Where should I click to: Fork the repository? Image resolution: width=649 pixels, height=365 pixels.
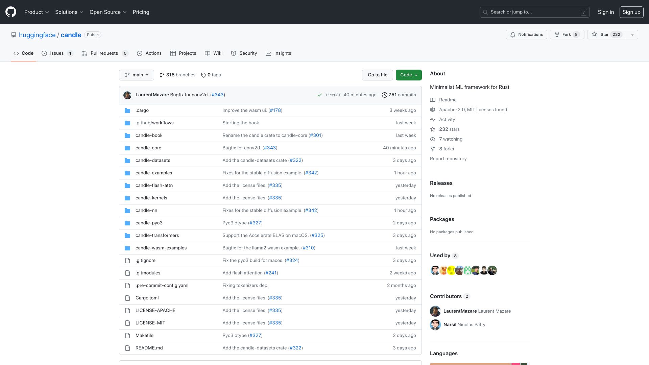point(567,35)
